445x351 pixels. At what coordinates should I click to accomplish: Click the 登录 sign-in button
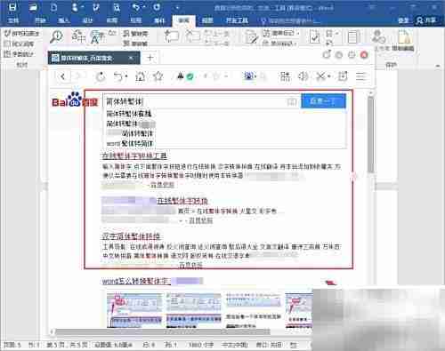pos(403,20)
